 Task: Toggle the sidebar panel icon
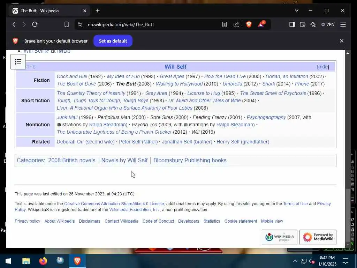click(x=292, y=24)
